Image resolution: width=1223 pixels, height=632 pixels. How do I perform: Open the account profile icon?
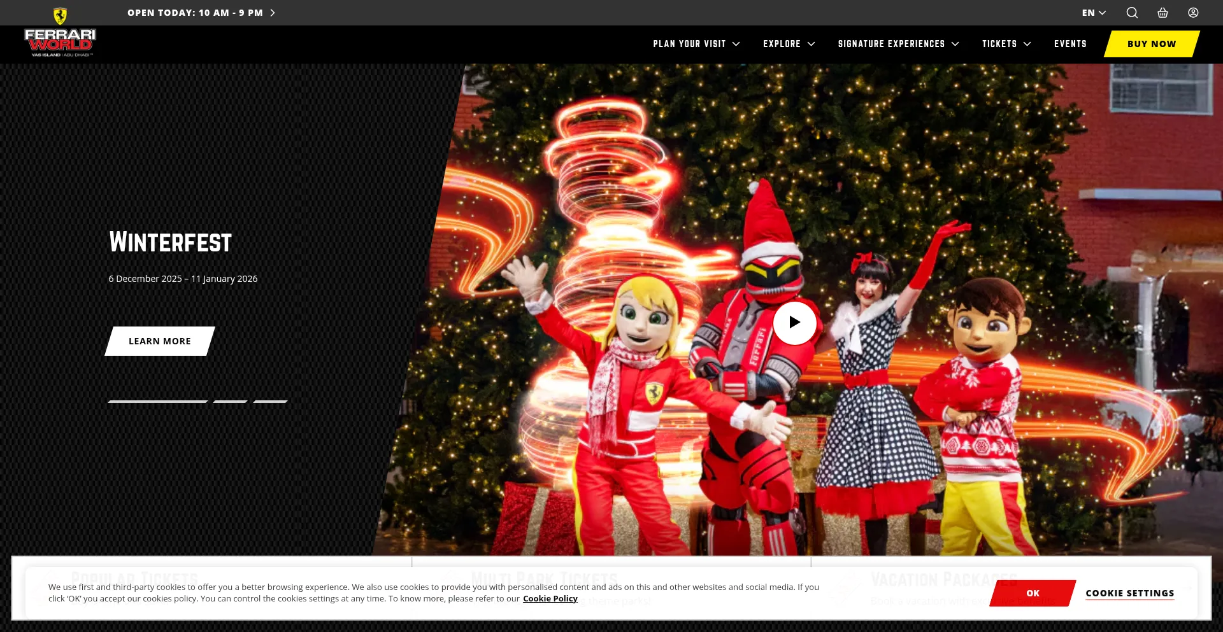click(x=1193, y=13)
